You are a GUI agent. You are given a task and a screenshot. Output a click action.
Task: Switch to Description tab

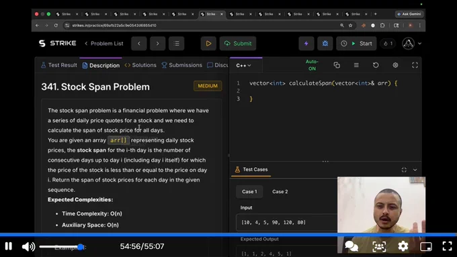101,65
